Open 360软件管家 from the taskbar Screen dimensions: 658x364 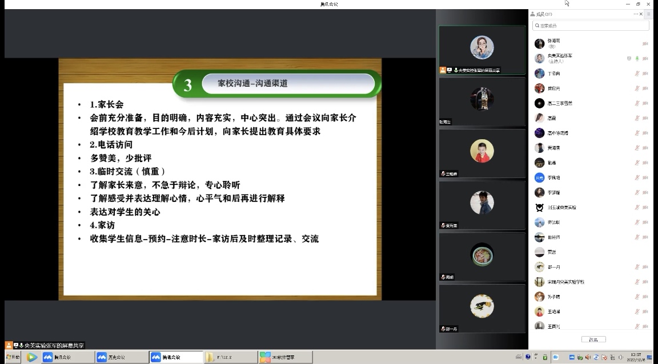pos(285,358)
